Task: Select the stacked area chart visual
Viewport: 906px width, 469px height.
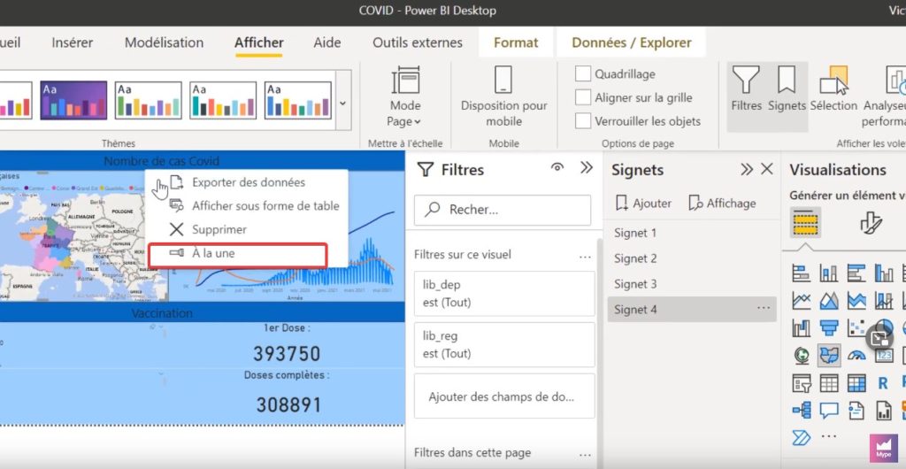Action: 856,300
